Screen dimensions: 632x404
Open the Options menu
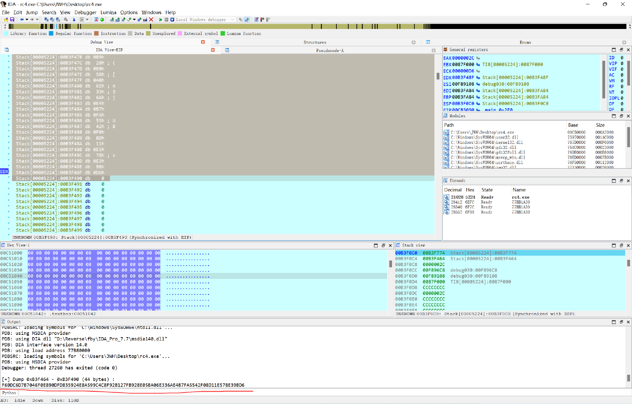click(x=129, y=13)
